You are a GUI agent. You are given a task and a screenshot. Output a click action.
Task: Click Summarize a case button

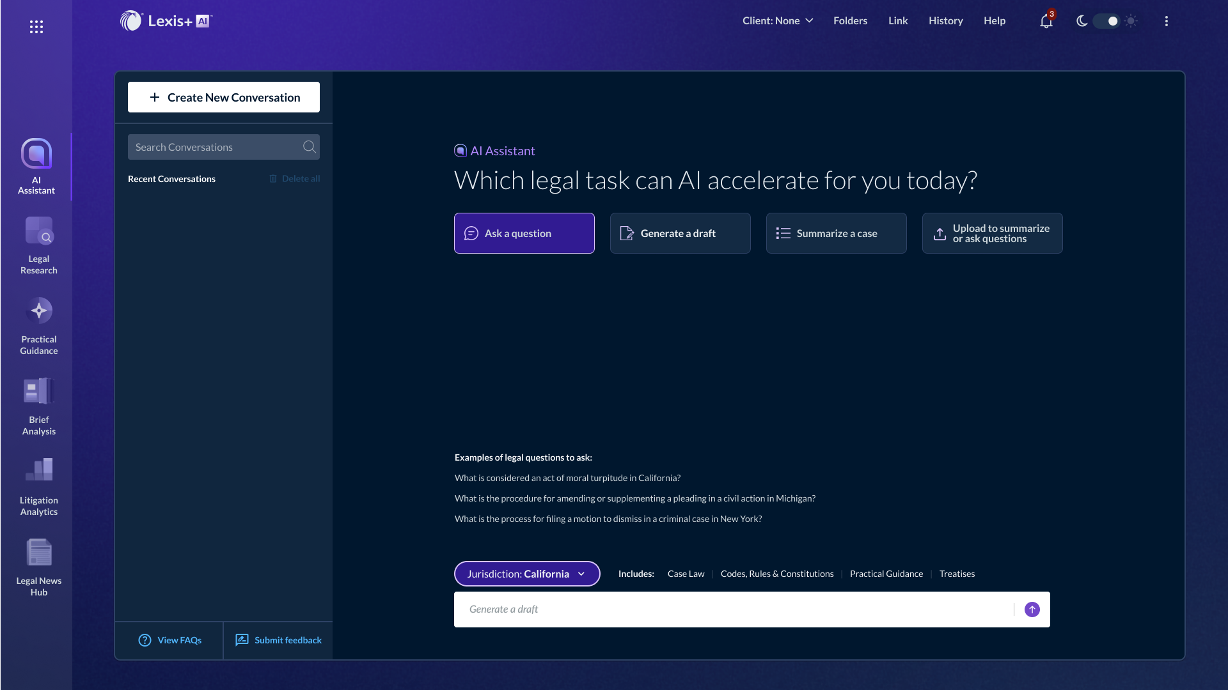836,233
